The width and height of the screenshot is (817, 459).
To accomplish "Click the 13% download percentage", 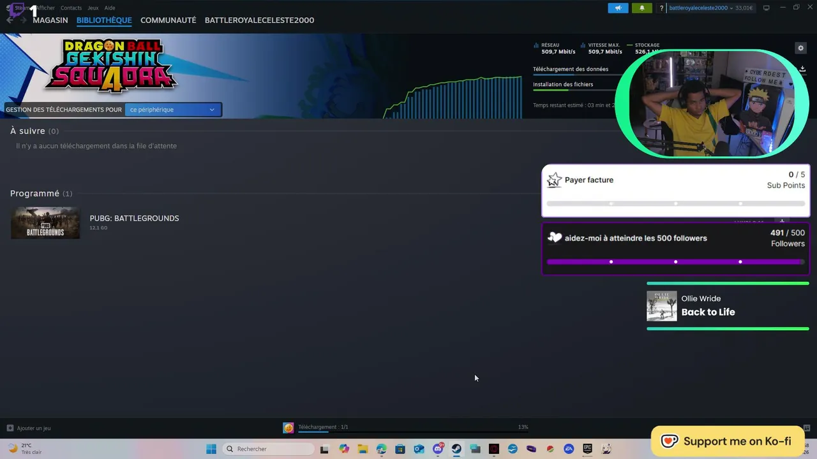I will pyautogui.click(x=523, y=427).
